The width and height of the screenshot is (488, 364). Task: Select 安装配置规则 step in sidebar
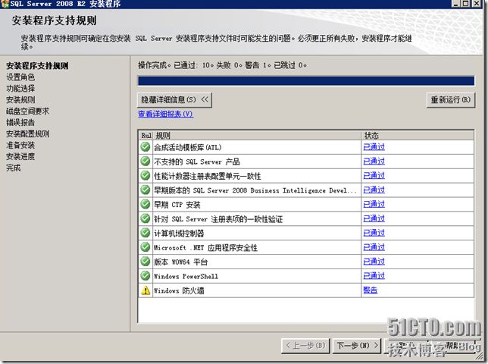[28, 134]
